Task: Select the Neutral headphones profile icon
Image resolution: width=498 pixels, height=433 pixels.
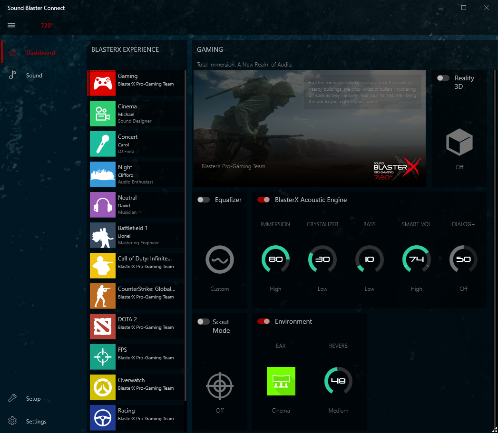Action: 103,205
